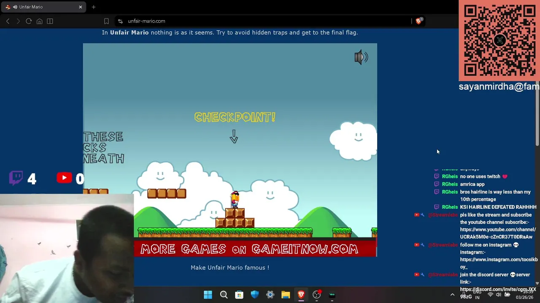The width and height of the screenshot is (540, 303).
Task: Select the Unfair Mario tab
Action: click(43, 7)
